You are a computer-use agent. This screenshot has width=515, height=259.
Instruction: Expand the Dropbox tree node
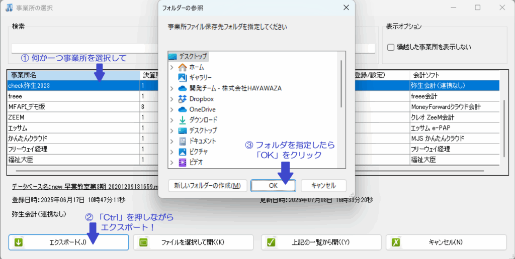(172, 99)
